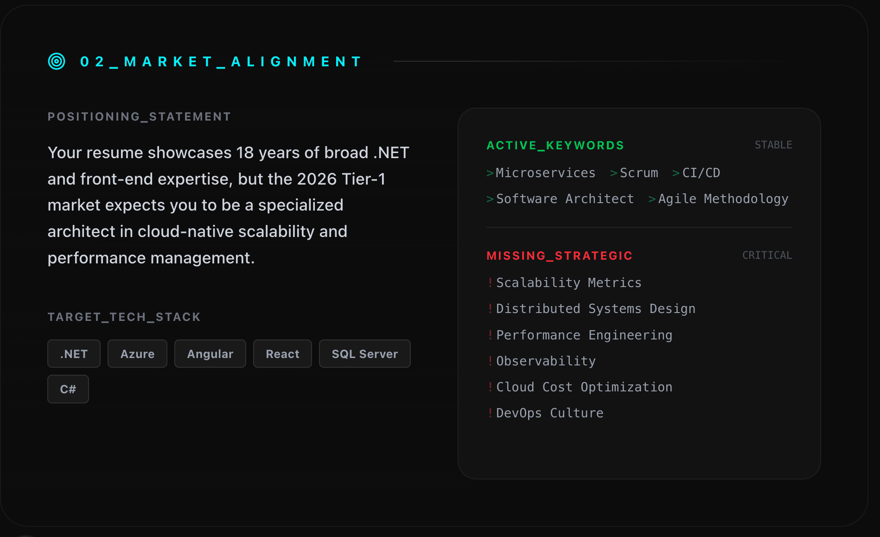Click the STABLE status label
The width and height of the screenshot is (880, 537).
773,145
